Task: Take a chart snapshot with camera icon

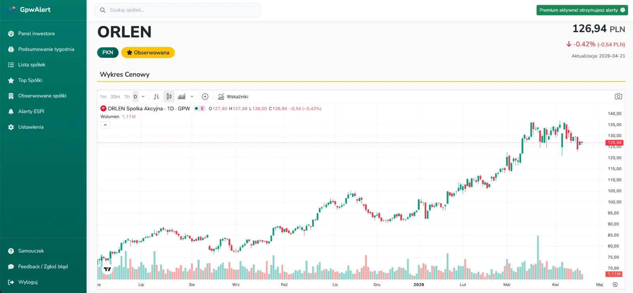Action: tap(618, 96)
